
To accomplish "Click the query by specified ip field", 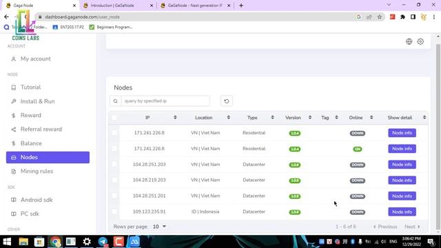I will [165, 101].
